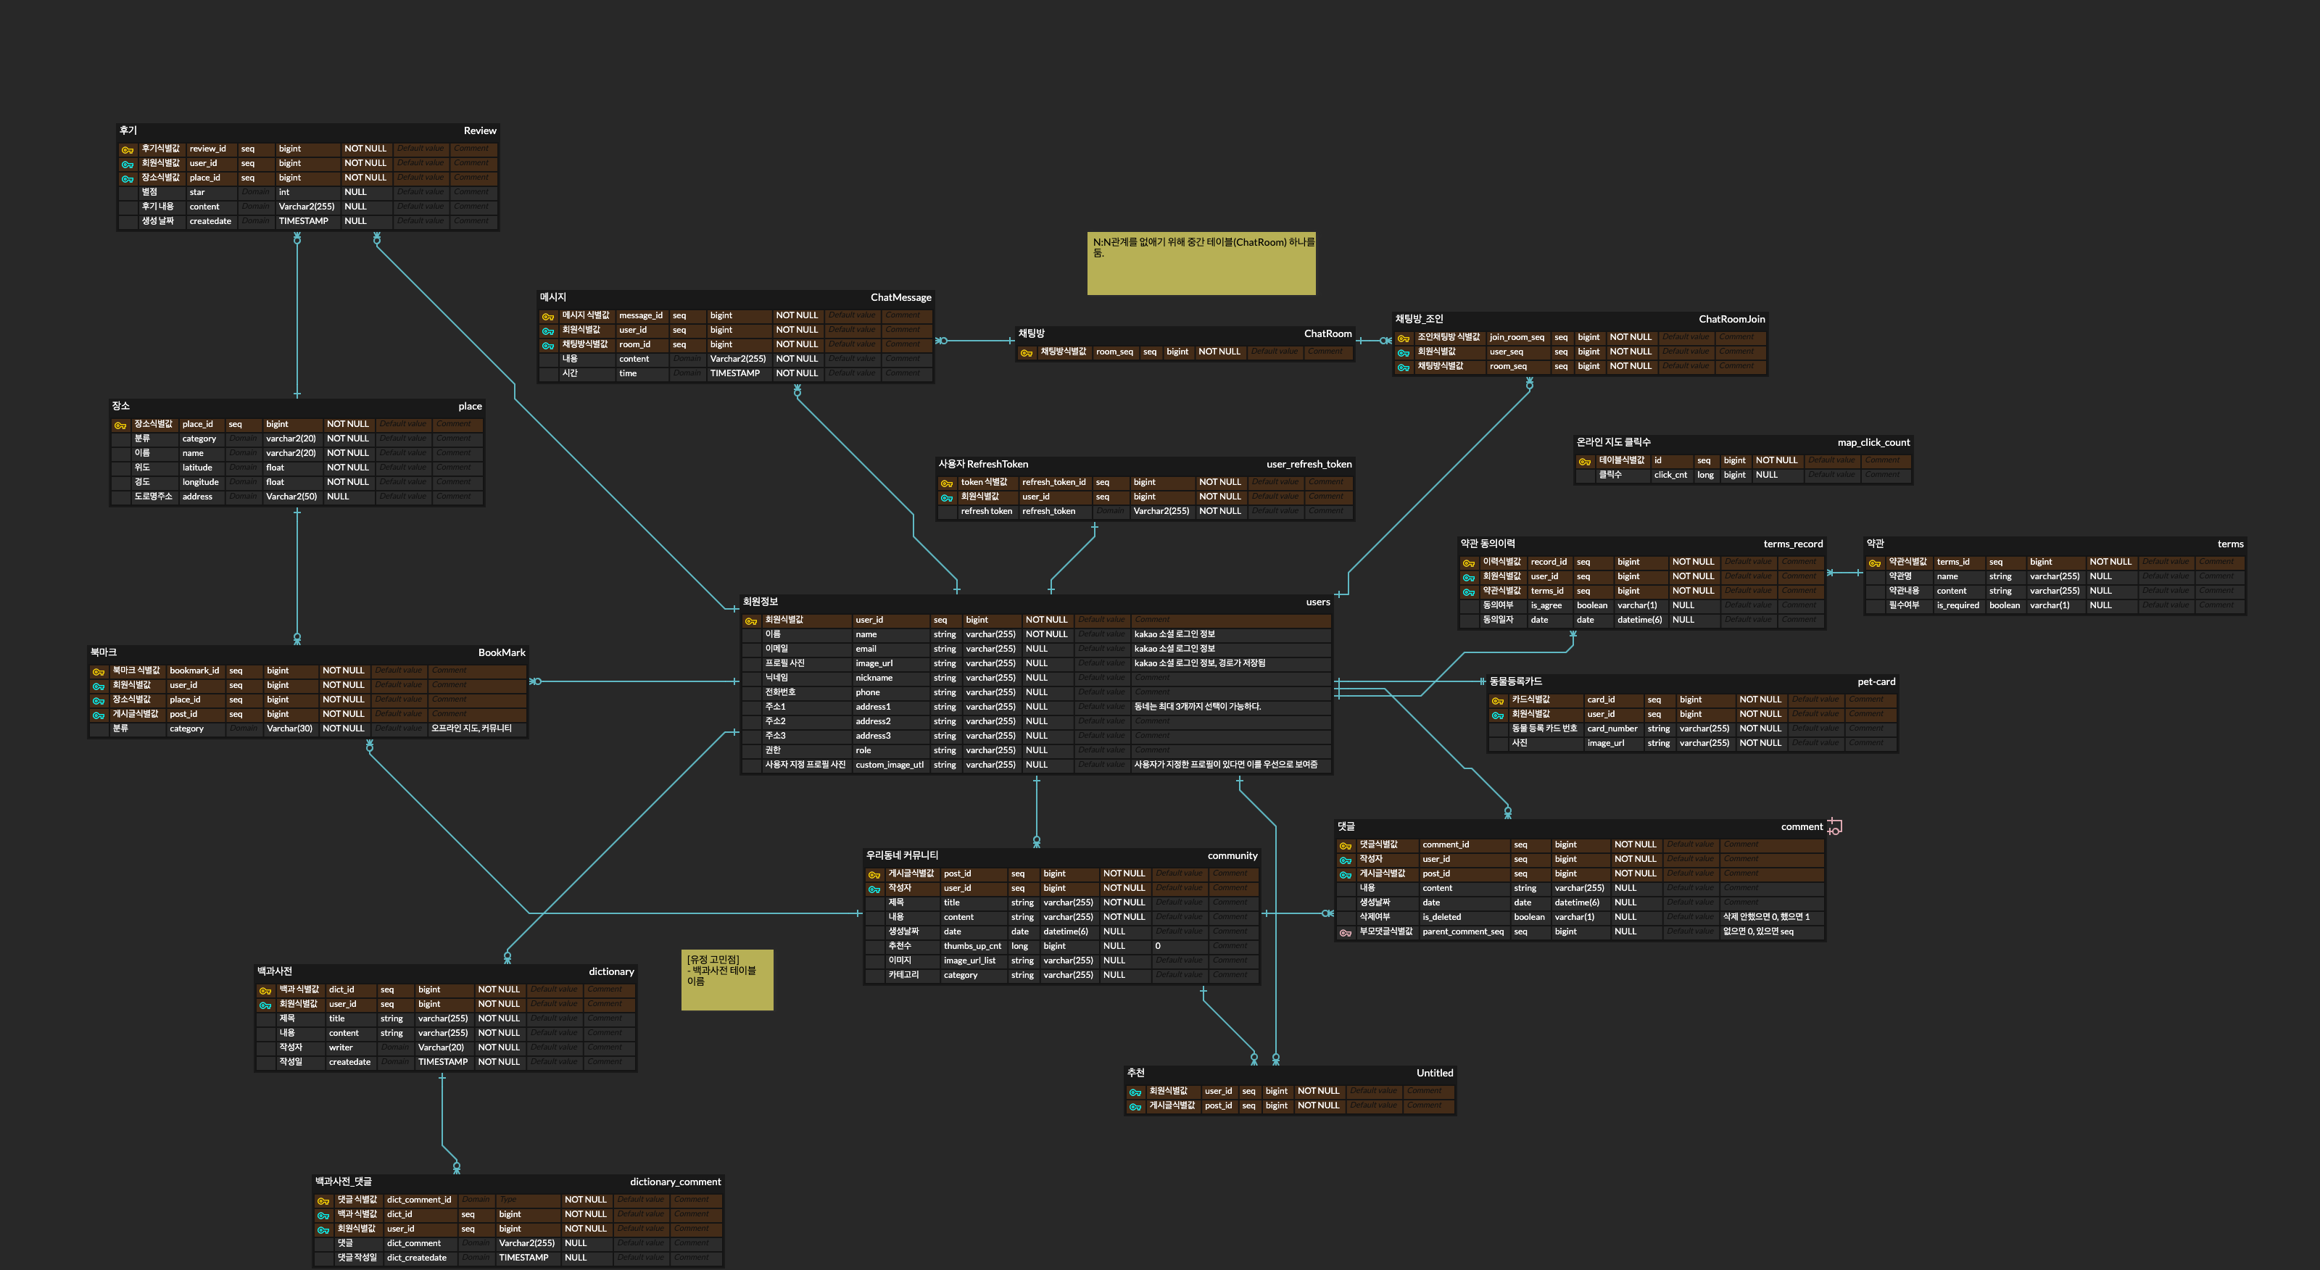Viewport: 2320px width, 1270px height.
Task: Click the primary key icon on message_id in ChatMessage
Action: pos(547,315)
